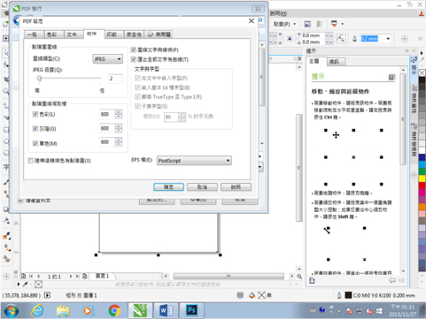Switch to the 印前 tab
This screenshot has width=426, height=319.
click(x=112, y=34)
